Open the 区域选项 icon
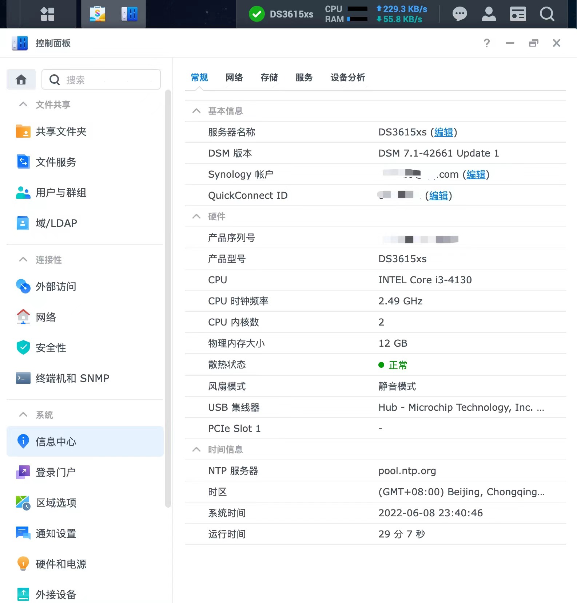This screenshot has height=603, width=577. tap(23, 503)
